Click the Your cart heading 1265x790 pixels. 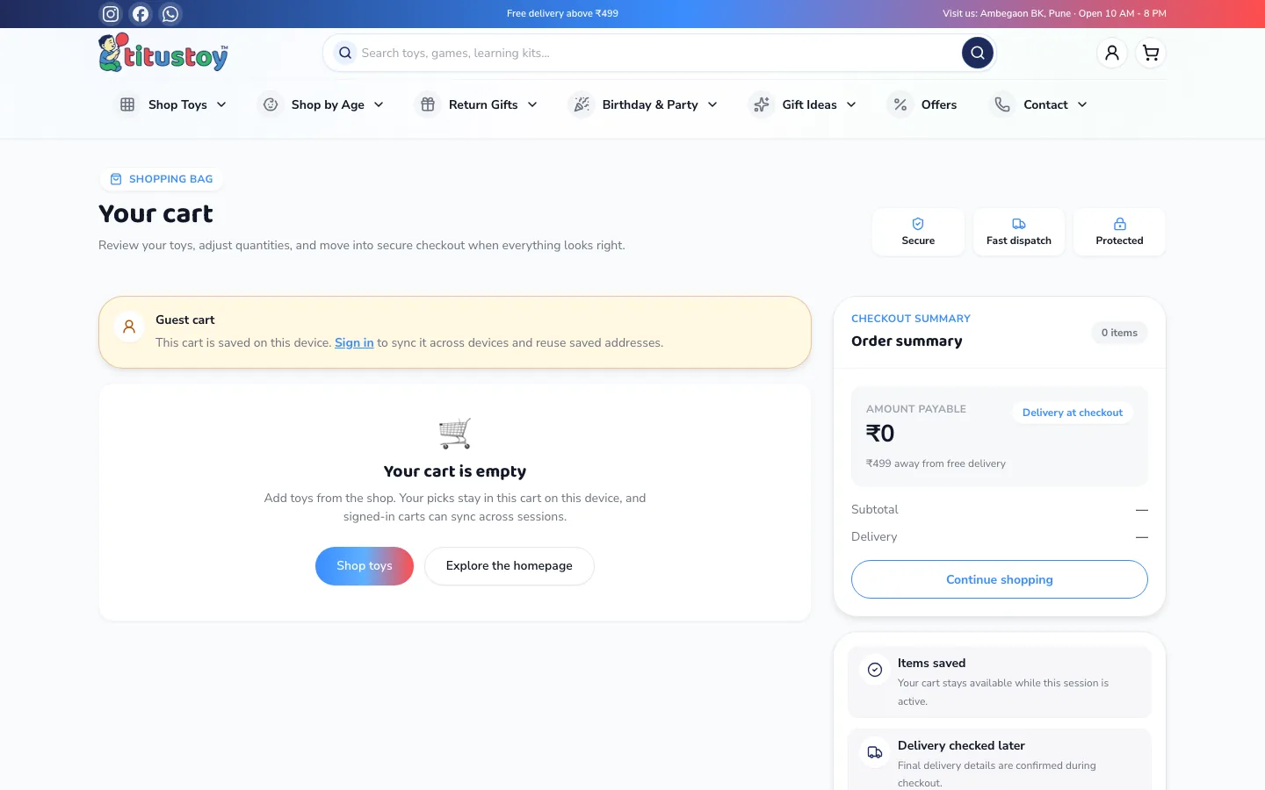click(x=155, y=214)
